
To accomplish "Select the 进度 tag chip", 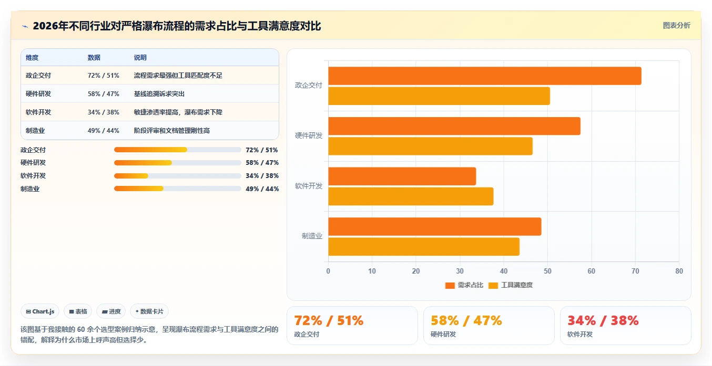I will point(111,311).
